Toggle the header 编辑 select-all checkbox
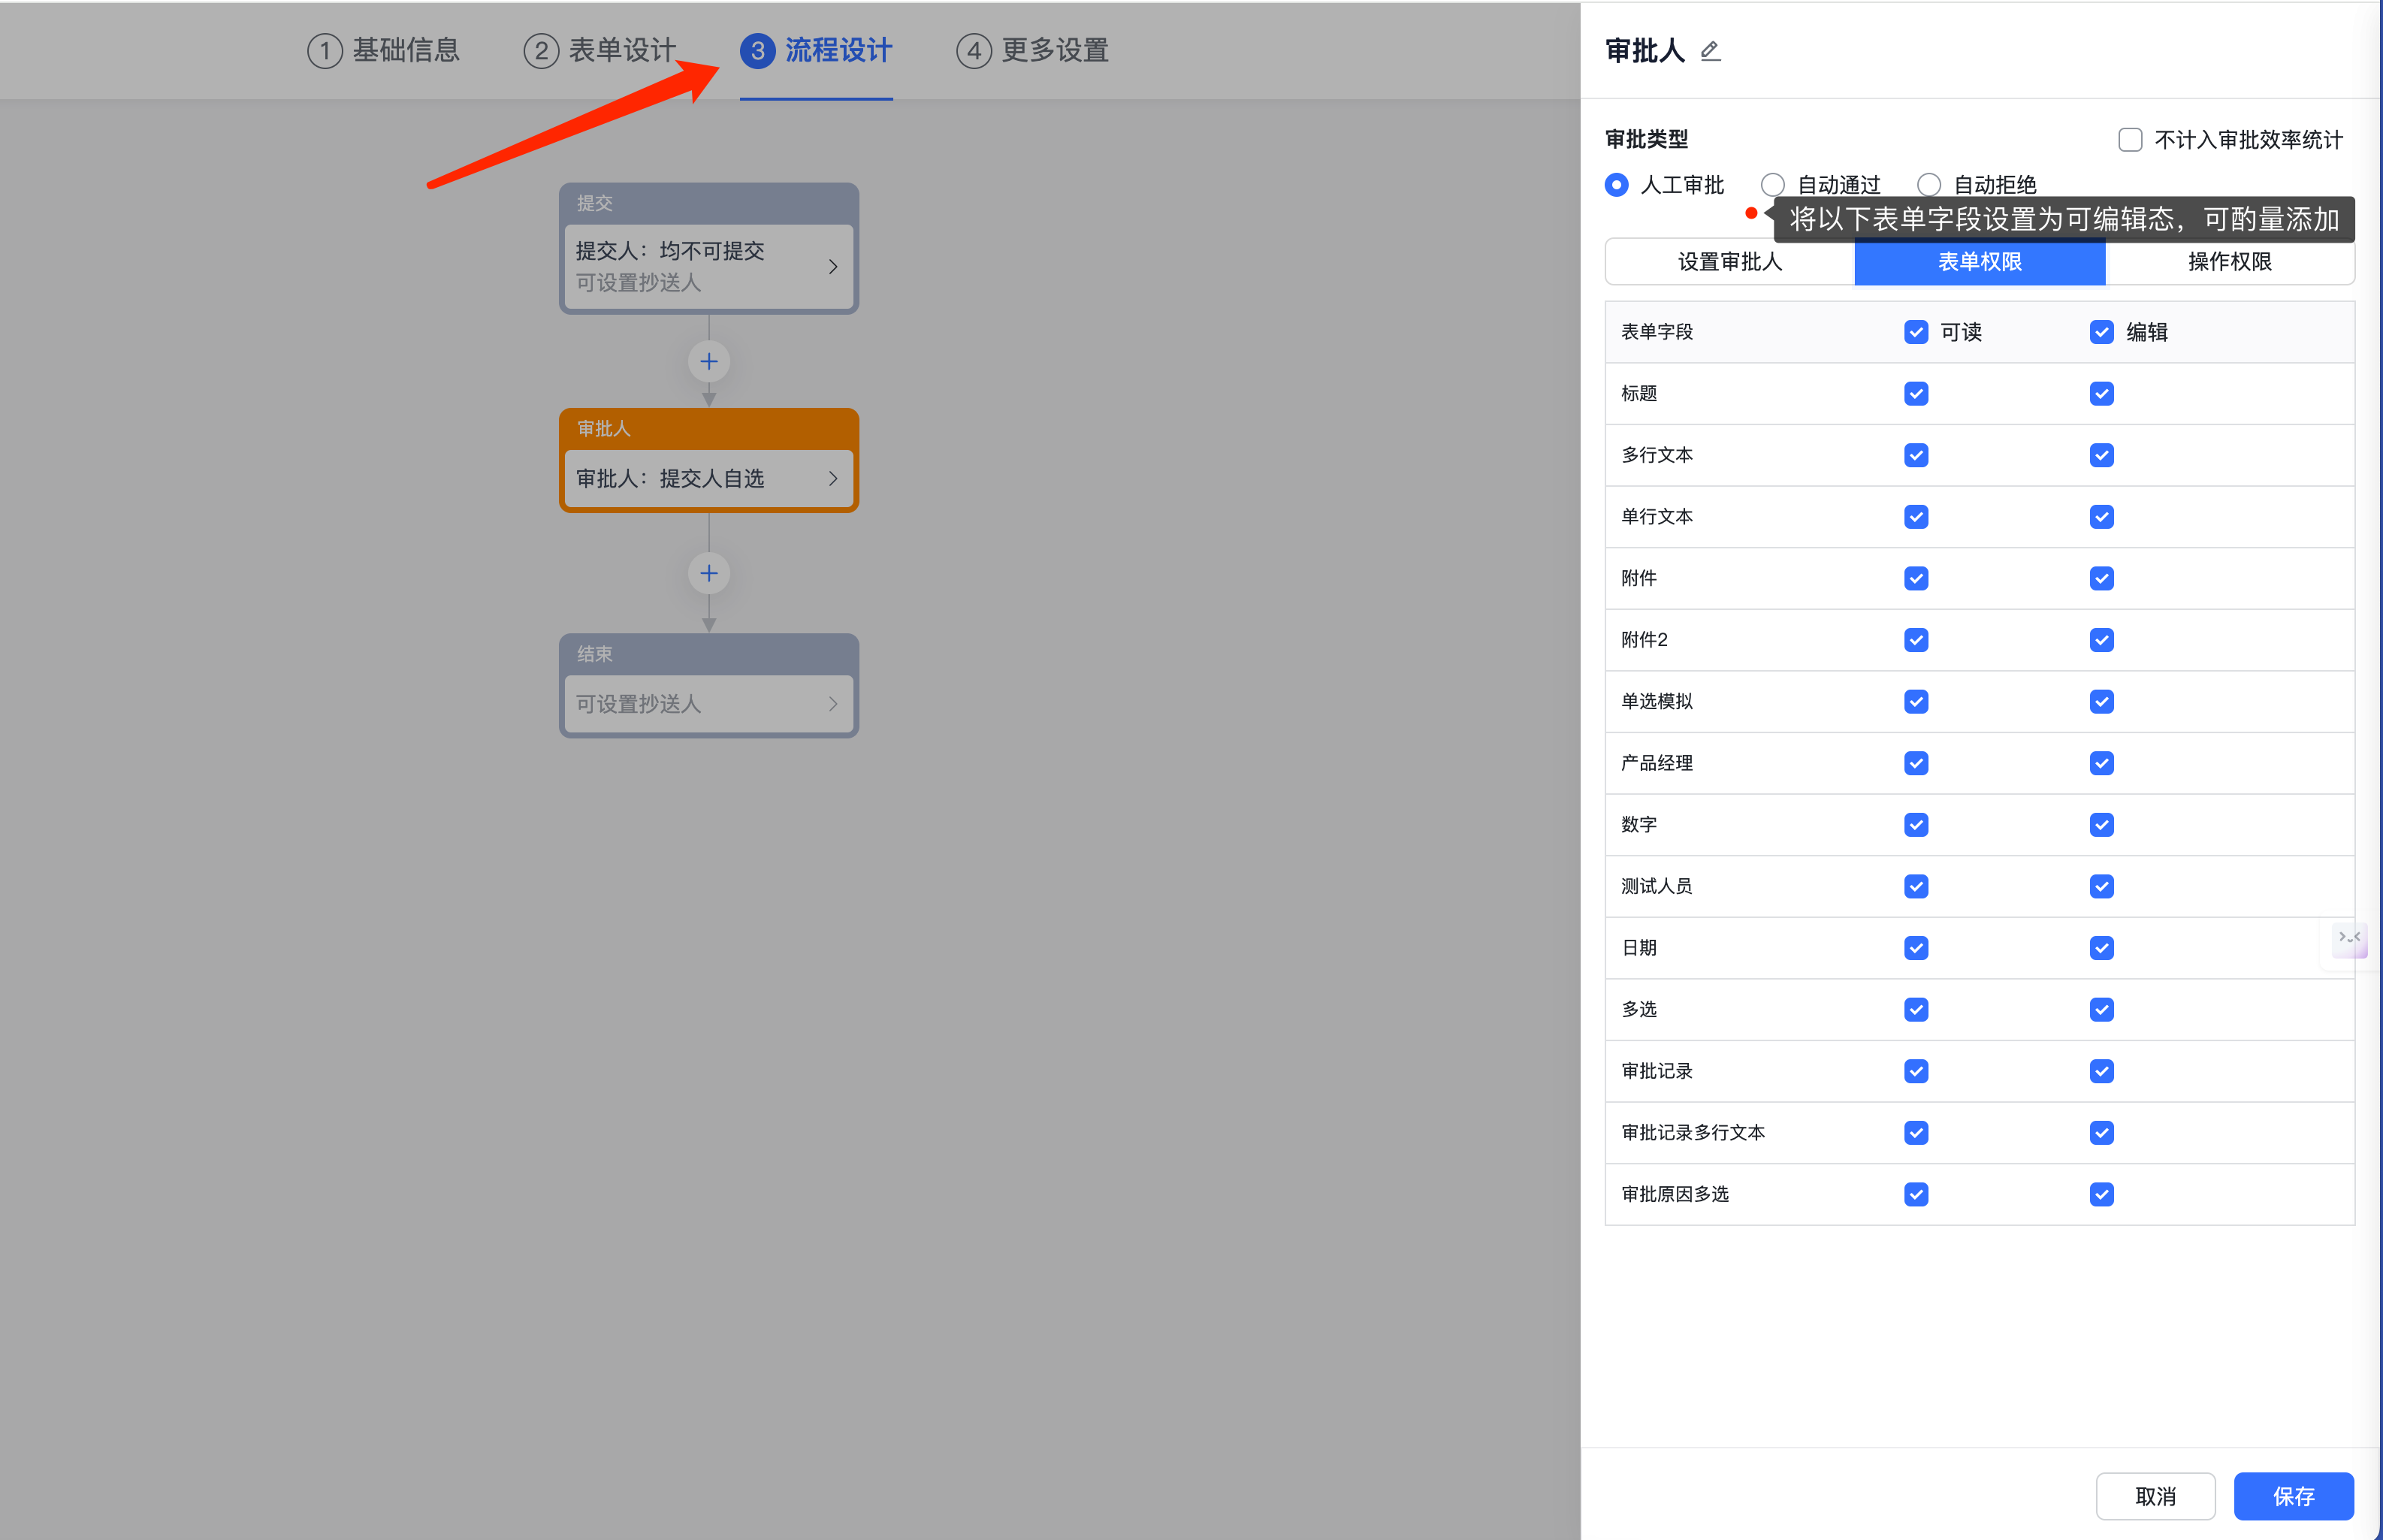 pyautogui.click(x=2102, y=332)
